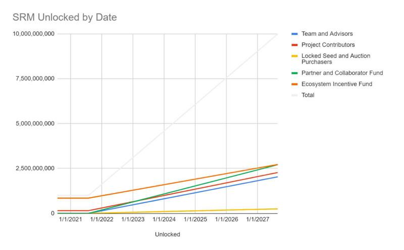Select the Total legend label
Screen dimensions: 404x250
[308, 95]
